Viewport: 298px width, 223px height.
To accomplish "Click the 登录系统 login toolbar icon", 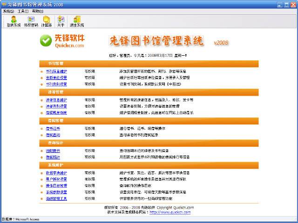I will point(14,21).
